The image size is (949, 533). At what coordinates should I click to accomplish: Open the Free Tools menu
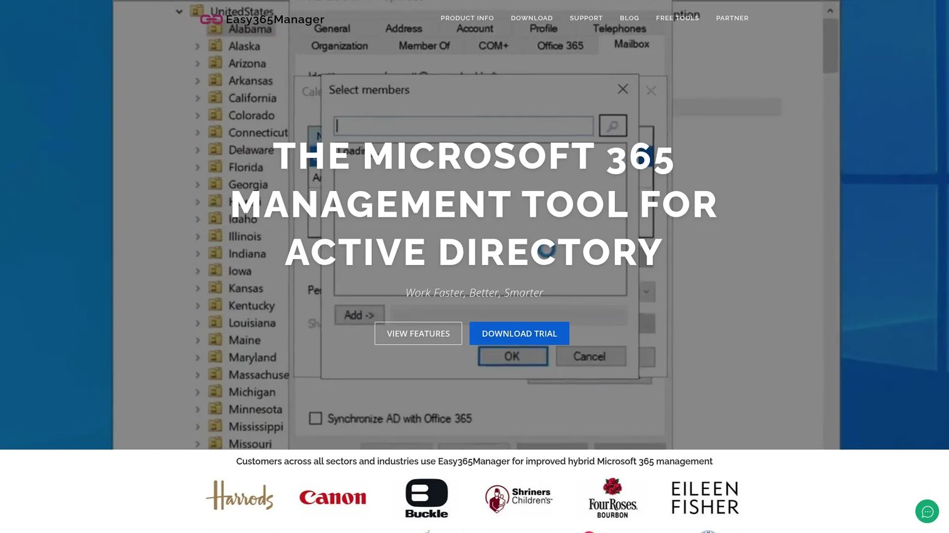678,18
